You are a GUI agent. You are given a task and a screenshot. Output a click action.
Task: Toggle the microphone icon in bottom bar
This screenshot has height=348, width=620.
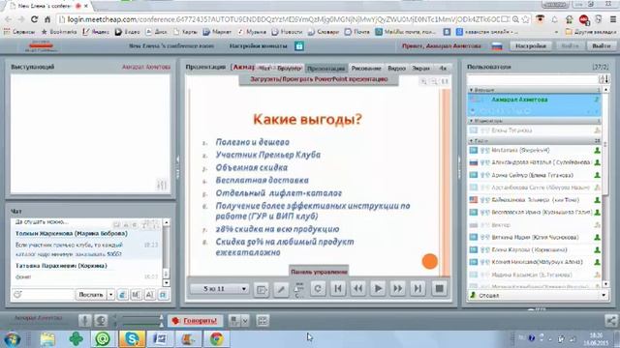tap(84, 320)
